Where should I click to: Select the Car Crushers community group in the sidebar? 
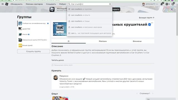tap(33, 23)
